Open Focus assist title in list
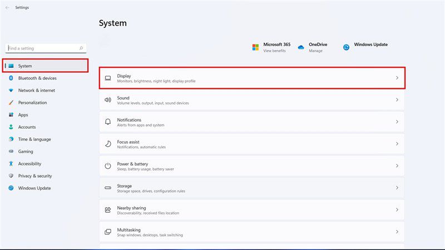The image size is (445, 250). point(128,142)
